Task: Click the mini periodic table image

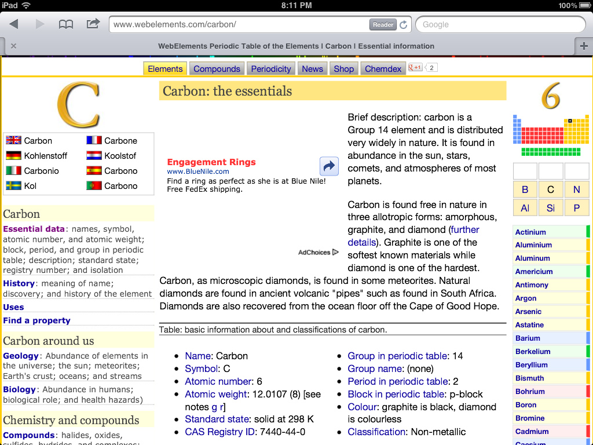Action: click(x=551, y=136)
